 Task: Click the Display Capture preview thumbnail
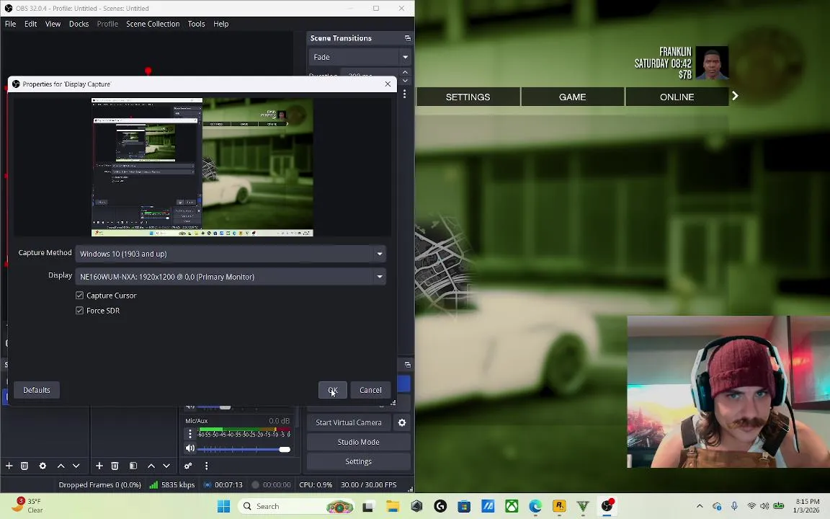202,167
